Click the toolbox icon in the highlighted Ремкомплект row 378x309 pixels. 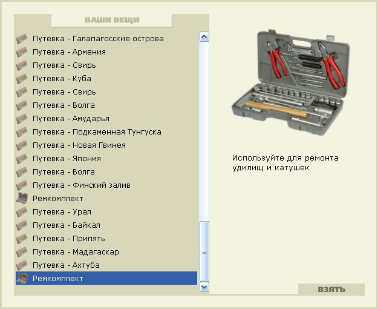coord(22,278)
